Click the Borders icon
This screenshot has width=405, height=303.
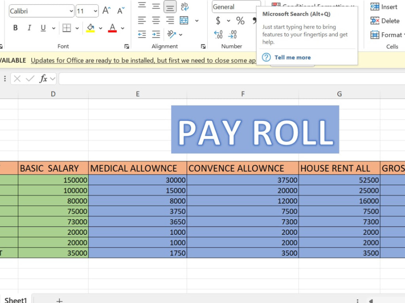[67, 28]
